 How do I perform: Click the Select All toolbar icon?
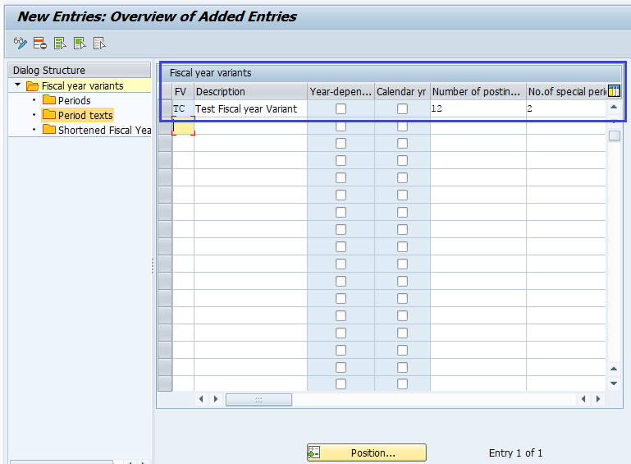click(60, 44)
